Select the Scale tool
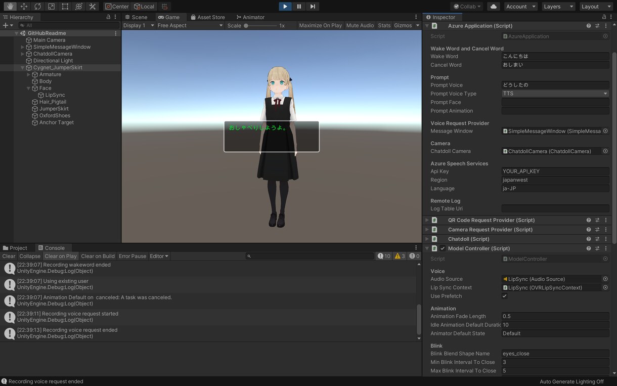Viewport: 617px width, 386px height. click(x=51, y=7)
